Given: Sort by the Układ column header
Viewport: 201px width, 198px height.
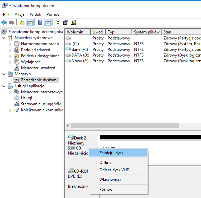Looking at the screenshot, I should [x=98, y=32].
